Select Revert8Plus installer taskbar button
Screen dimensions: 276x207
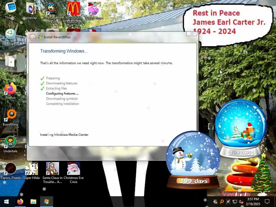46,202
